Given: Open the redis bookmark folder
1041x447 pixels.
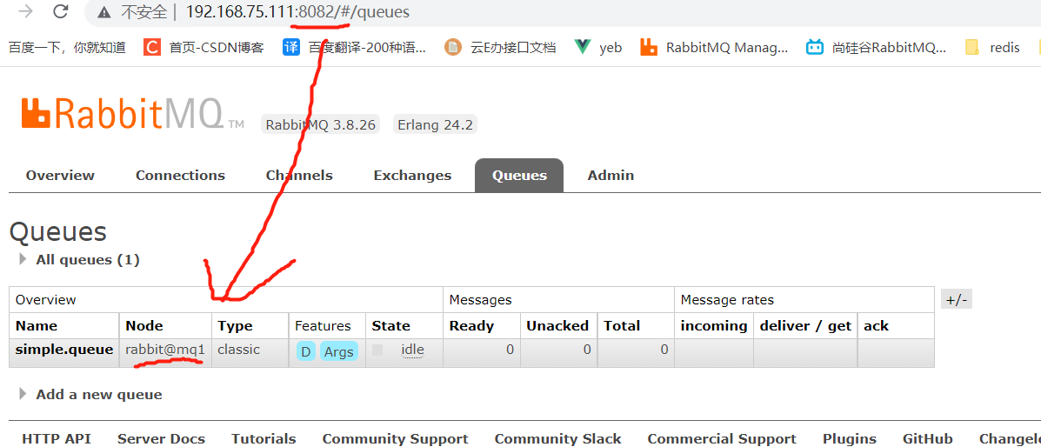Looking at the screenshot, I should (x=992, y=47).
